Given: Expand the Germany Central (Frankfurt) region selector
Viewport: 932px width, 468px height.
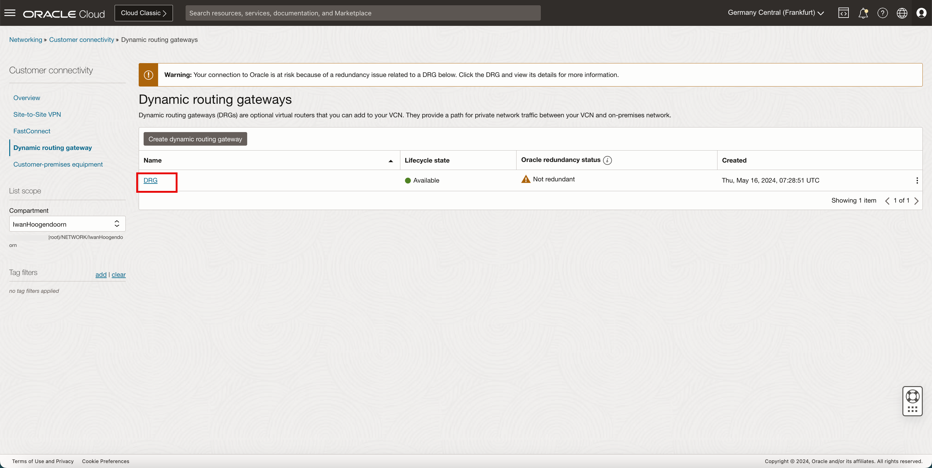Looking at the screenshot, I should pyautogui.click(x=776, y=13).
